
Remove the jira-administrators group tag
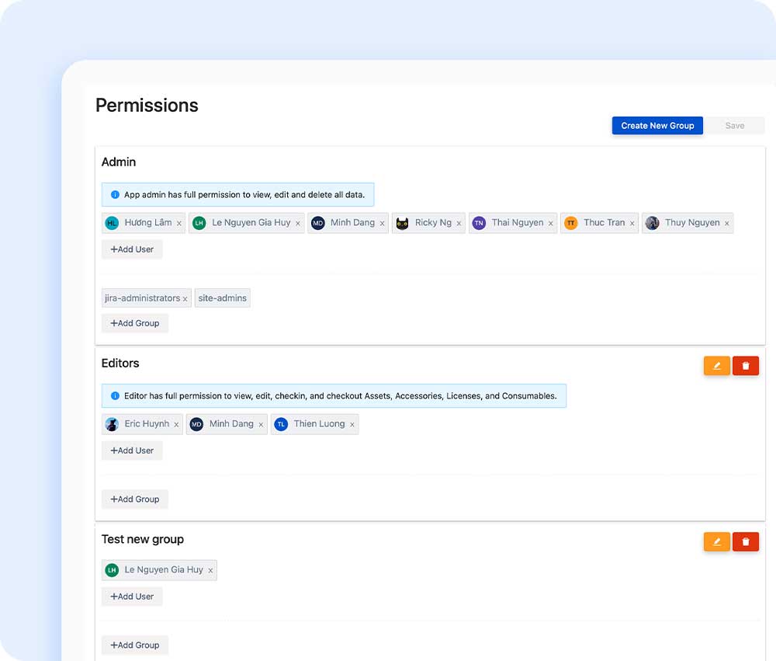(x=185, y=299)
